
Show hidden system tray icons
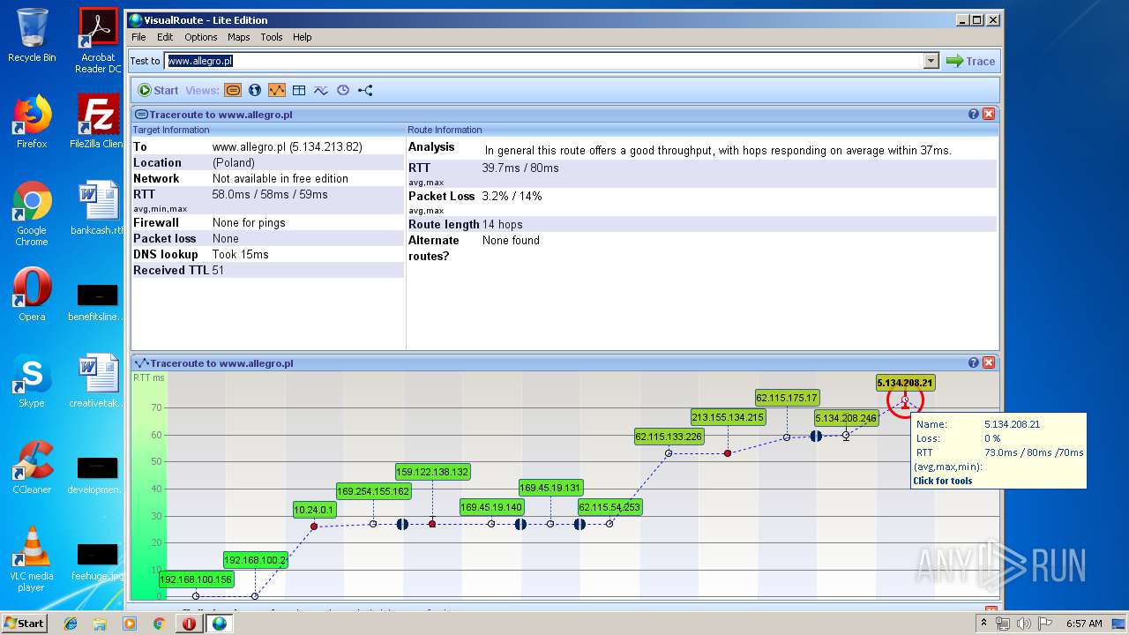pyautogui.click(x=983, y=624)
